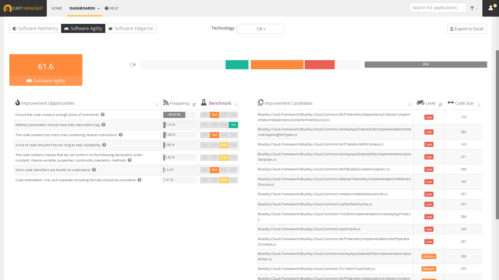Click the 61.6 Software Agility score tile

pyautogui.click(x=46, y=70)
